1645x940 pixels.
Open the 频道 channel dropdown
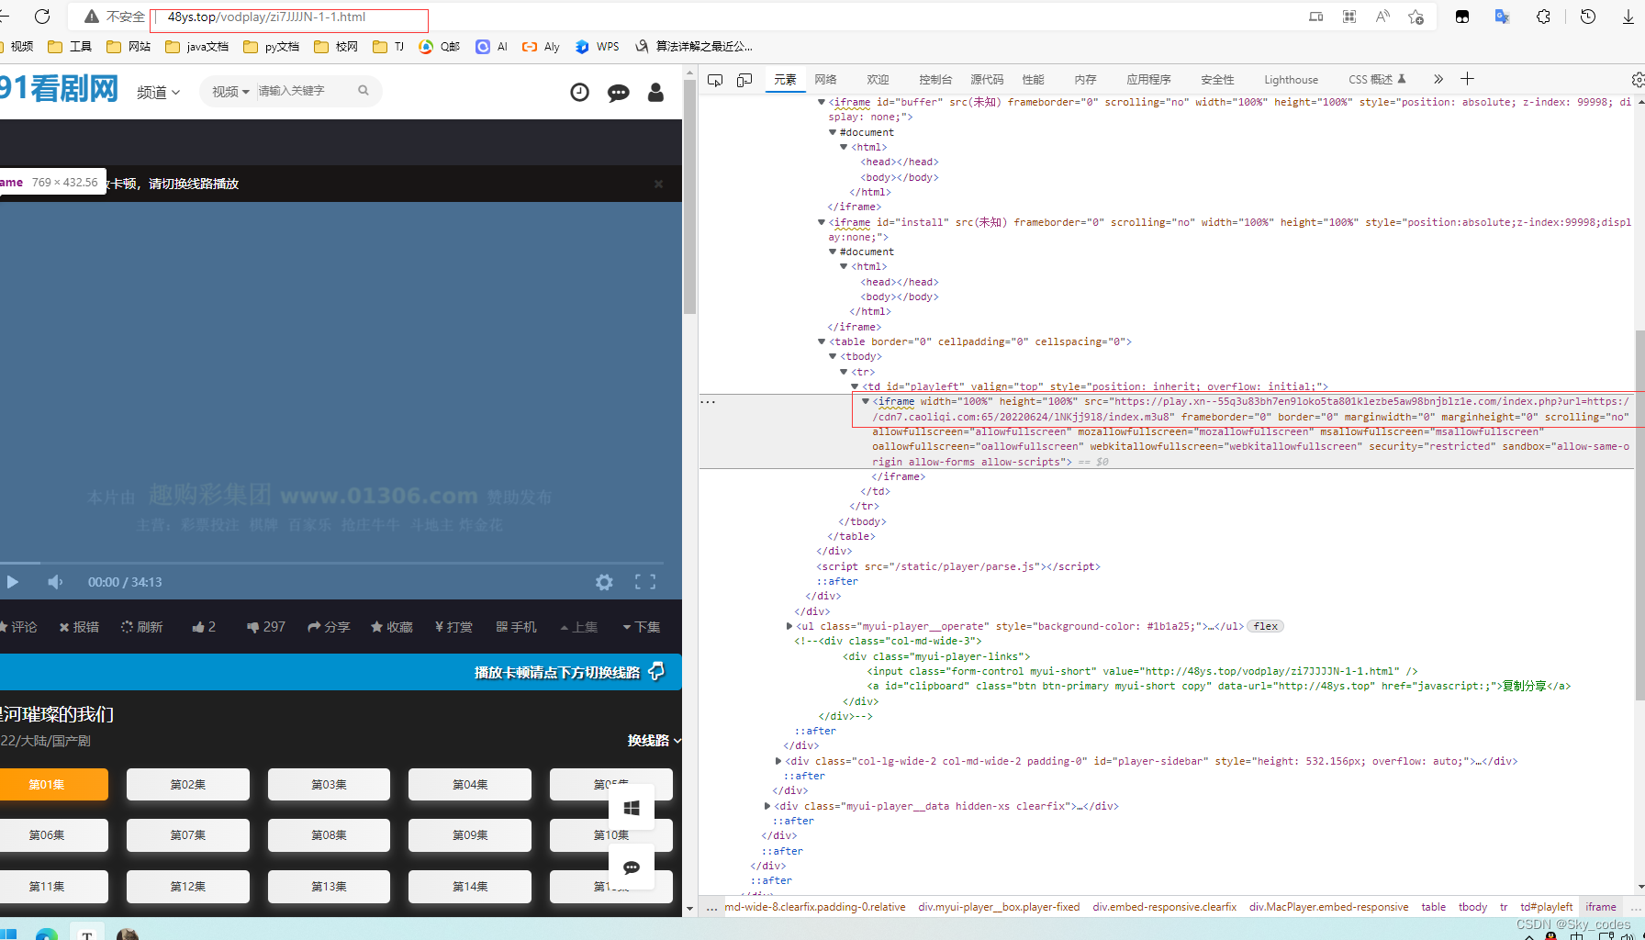pos(159,92)
